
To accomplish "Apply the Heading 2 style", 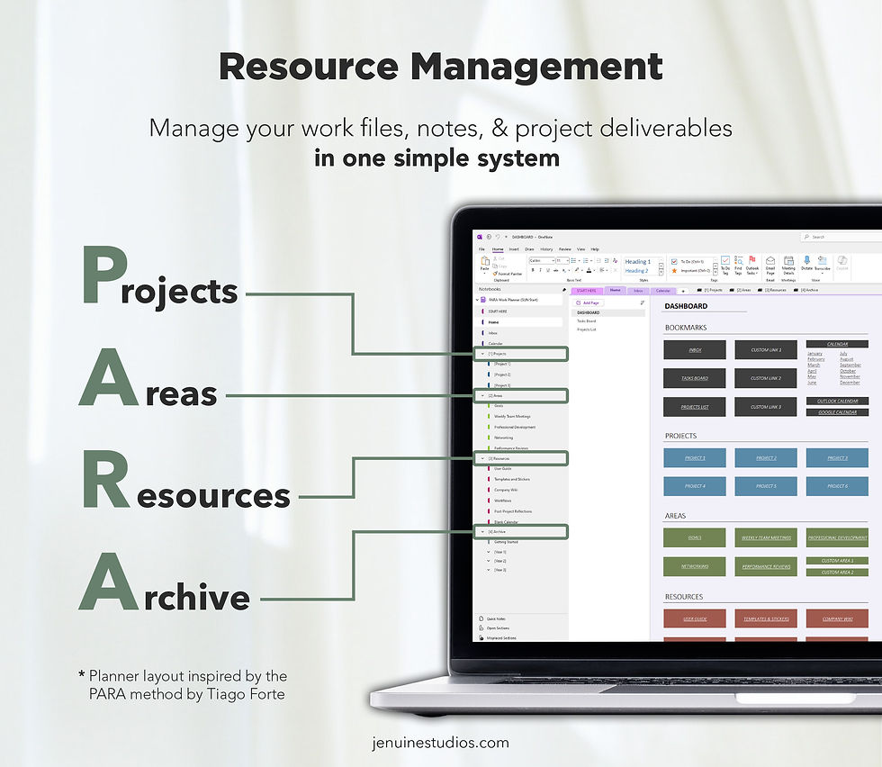I will click(636, 271).
